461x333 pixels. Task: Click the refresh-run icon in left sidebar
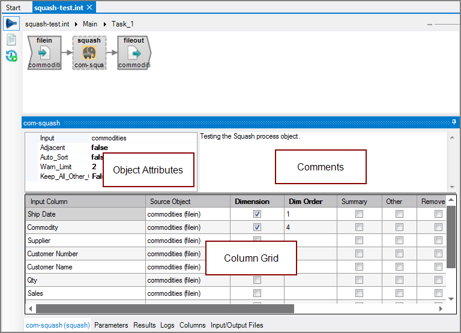(x=11, y=56)
